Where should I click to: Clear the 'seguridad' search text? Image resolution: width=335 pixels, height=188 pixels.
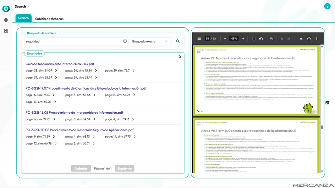click(x=125, y=41)
